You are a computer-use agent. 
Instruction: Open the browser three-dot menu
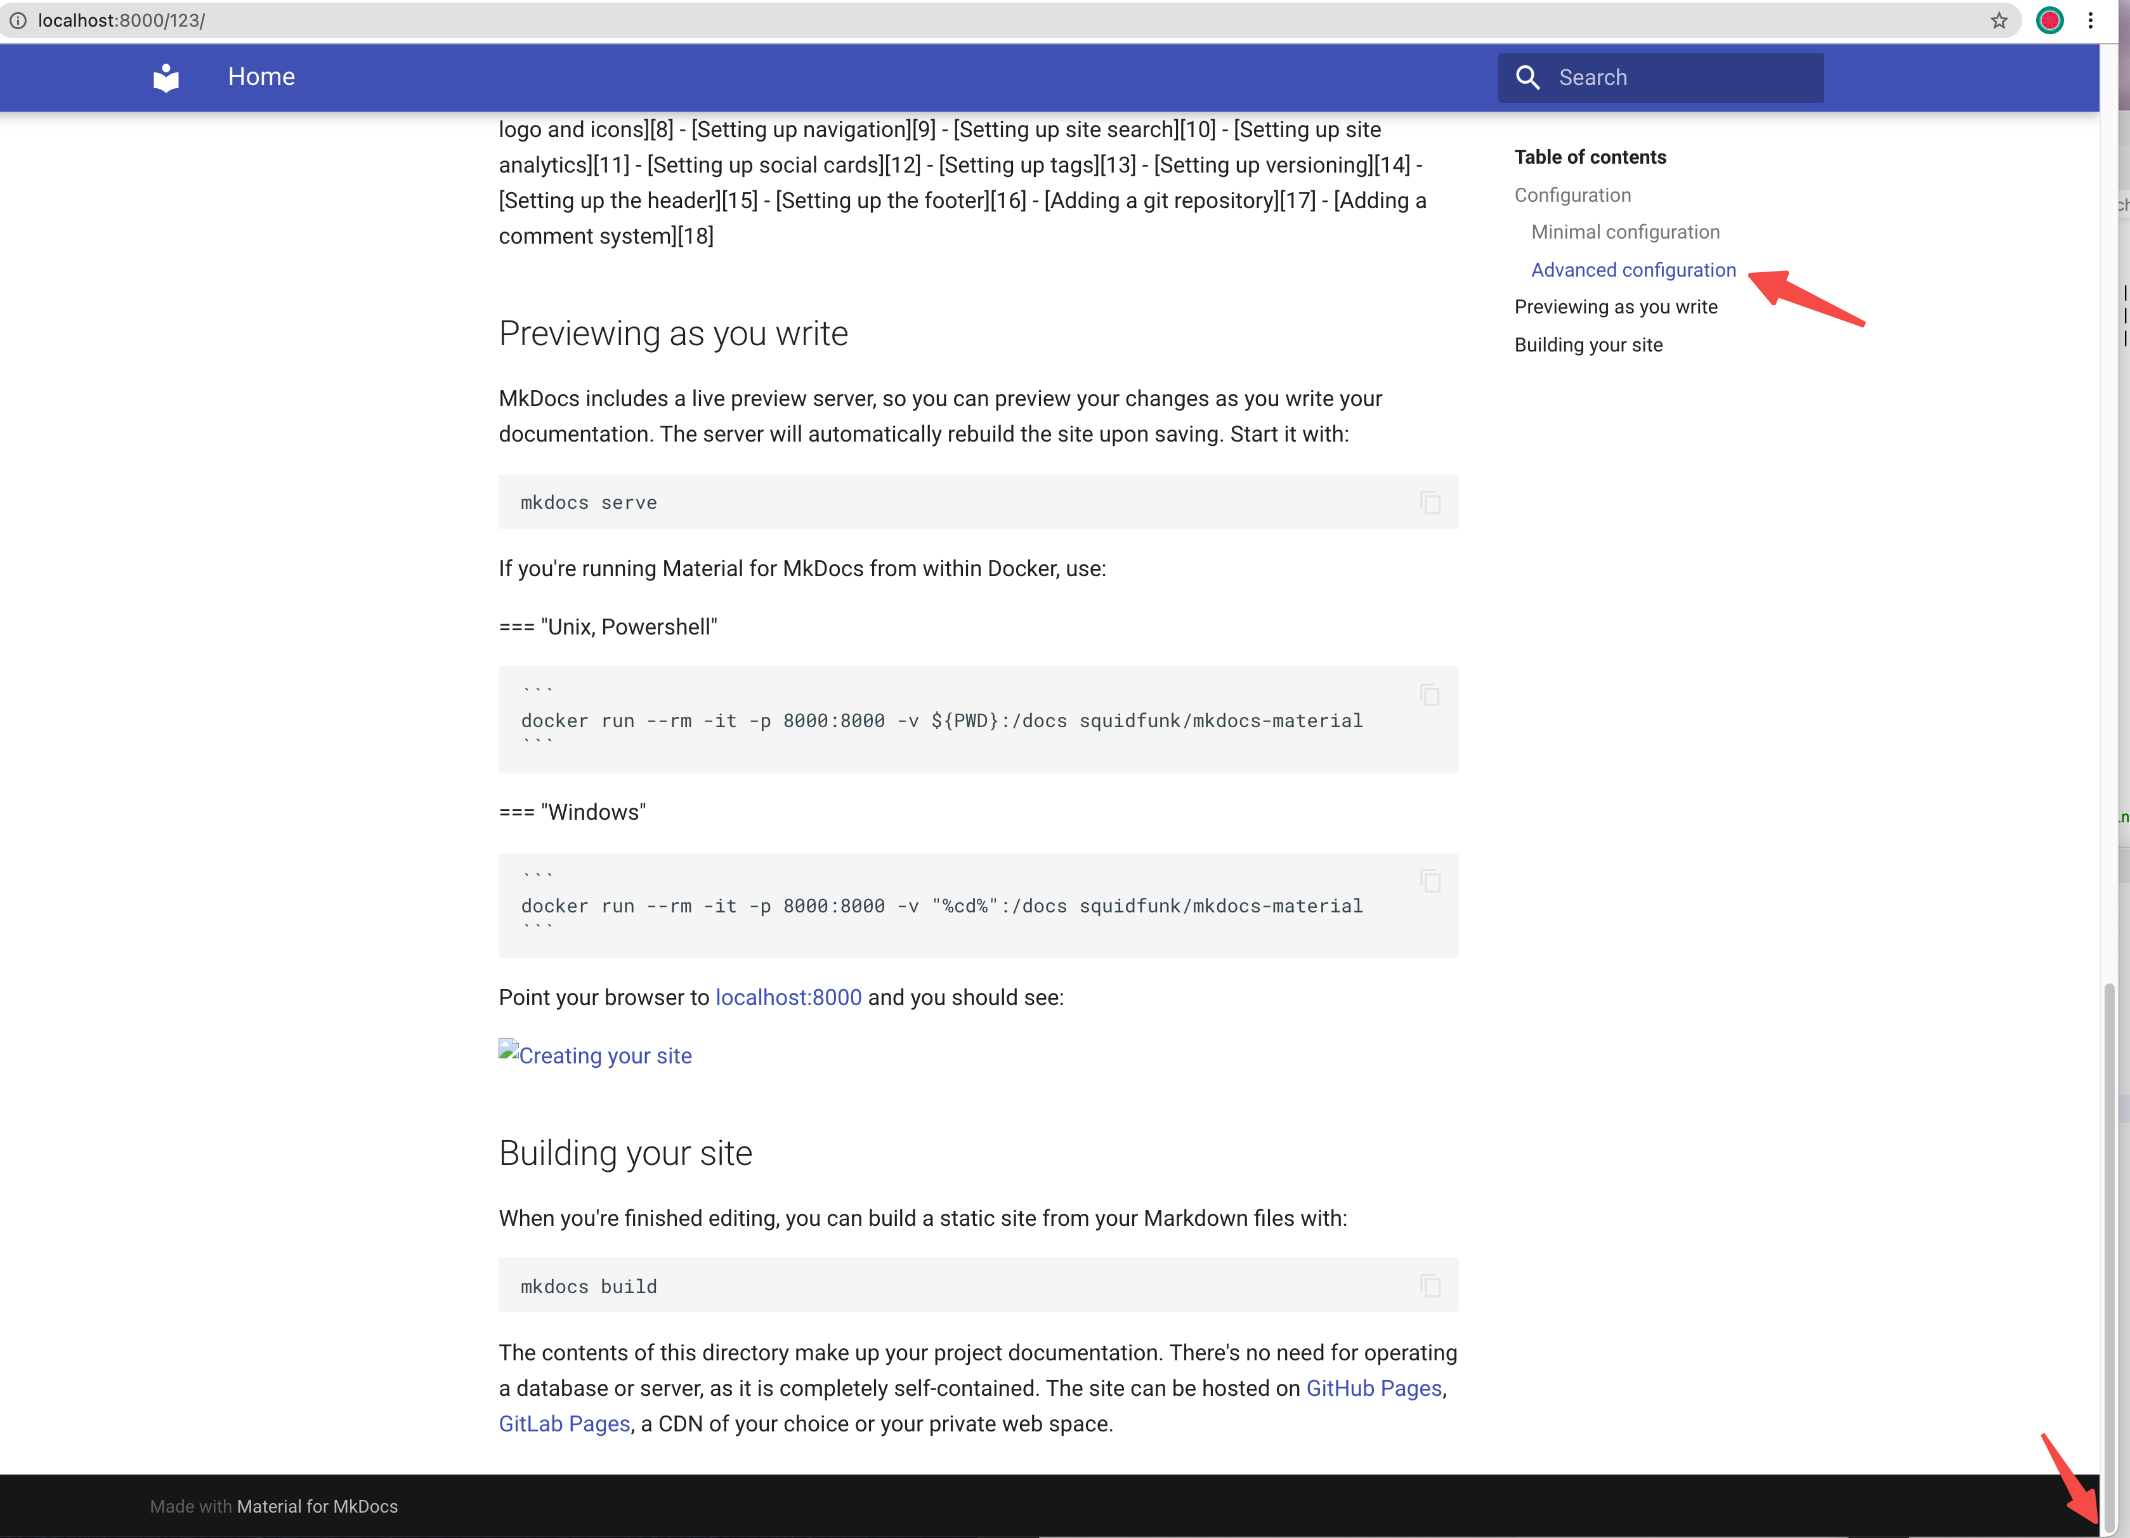pyautogui.click(x=2091, y=21)
